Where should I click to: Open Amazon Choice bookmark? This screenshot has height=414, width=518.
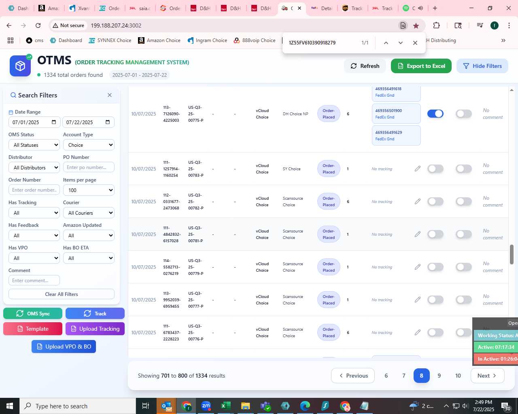[159, 40]
